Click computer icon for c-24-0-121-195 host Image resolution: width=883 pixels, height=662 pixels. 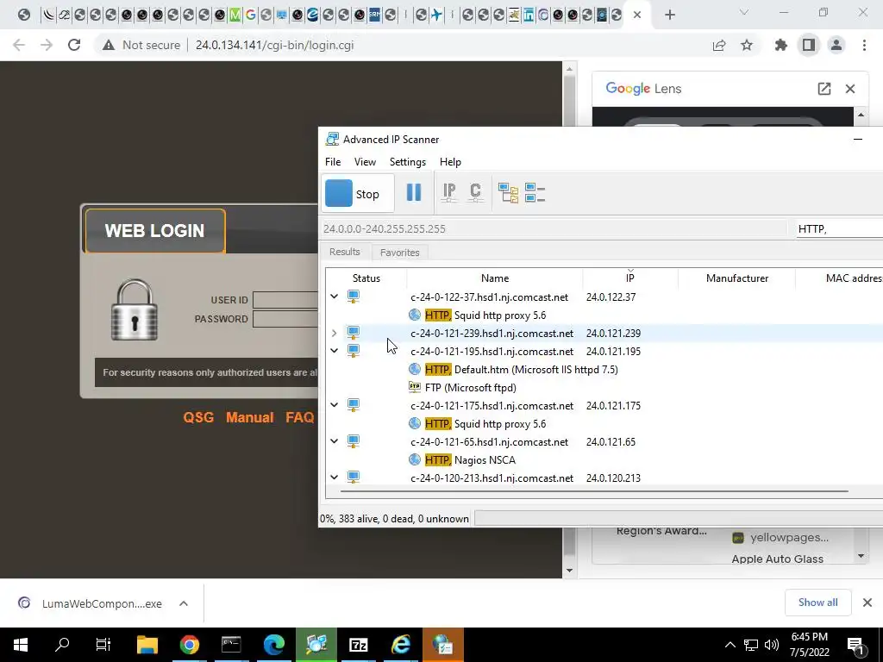click(x=353, y=351)
